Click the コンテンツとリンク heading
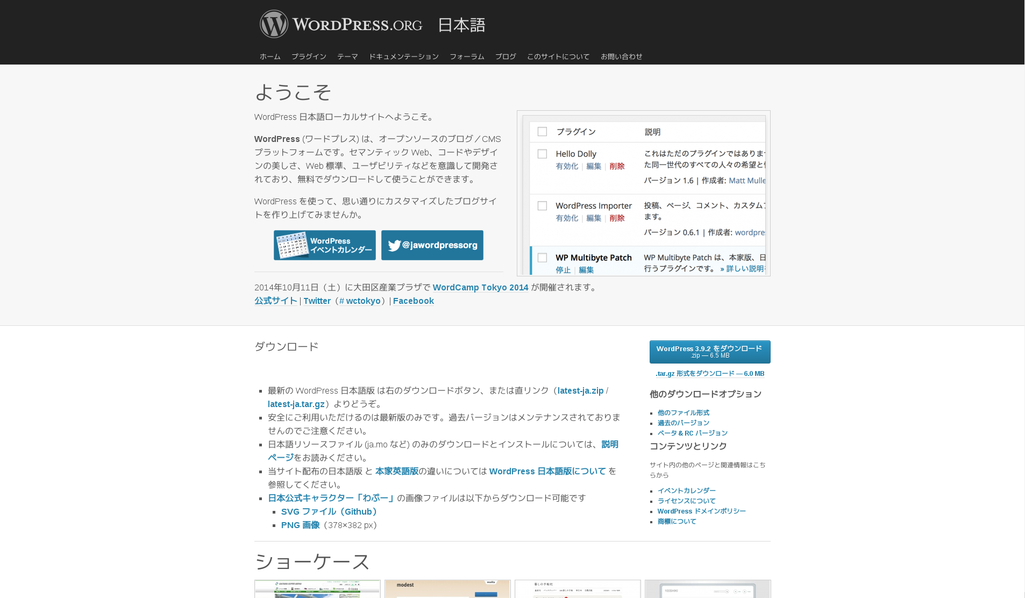Image resolution: width=1025 pixels, height=598 pixels. [688, 446]
